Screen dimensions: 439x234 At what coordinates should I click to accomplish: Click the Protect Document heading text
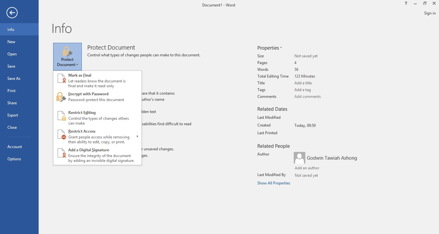point(111,47)
